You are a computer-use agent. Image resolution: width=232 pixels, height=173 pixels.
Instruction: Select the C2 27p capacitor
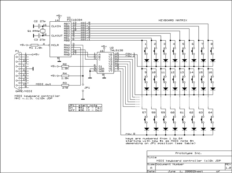tap(39, 26)
